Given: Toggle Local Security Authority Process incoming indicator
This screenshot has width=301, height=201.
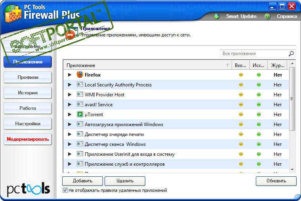Looking at the screenshot, I should (x=241, y=84).
